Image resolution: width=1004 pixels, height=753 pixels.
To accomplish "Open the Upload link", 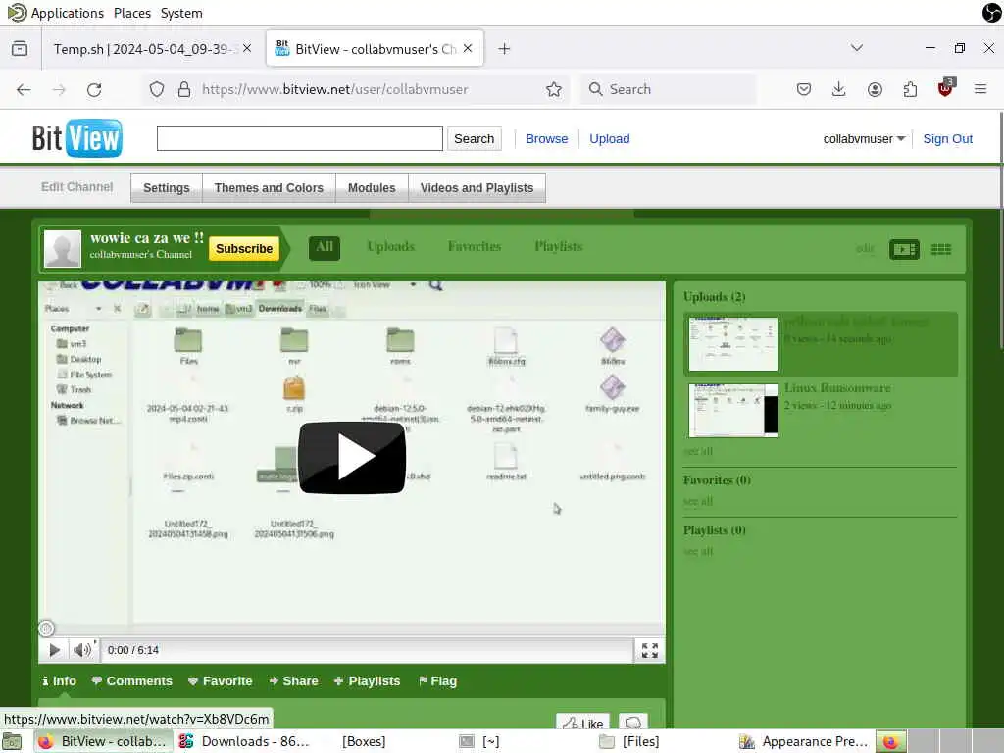I will 610,139.
